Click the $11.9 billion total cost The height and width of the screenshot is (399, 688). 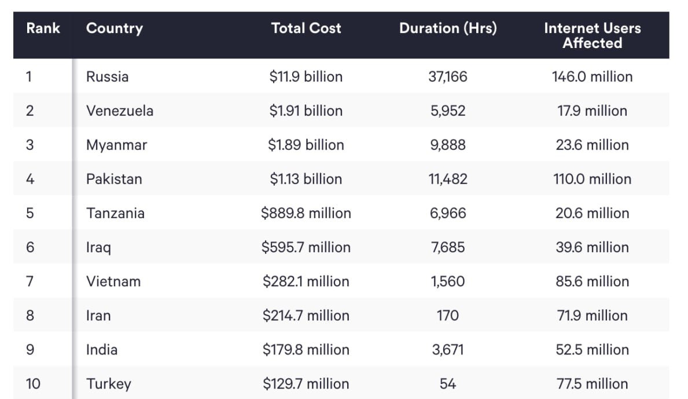pyautogui.click(x=306, y=76)
